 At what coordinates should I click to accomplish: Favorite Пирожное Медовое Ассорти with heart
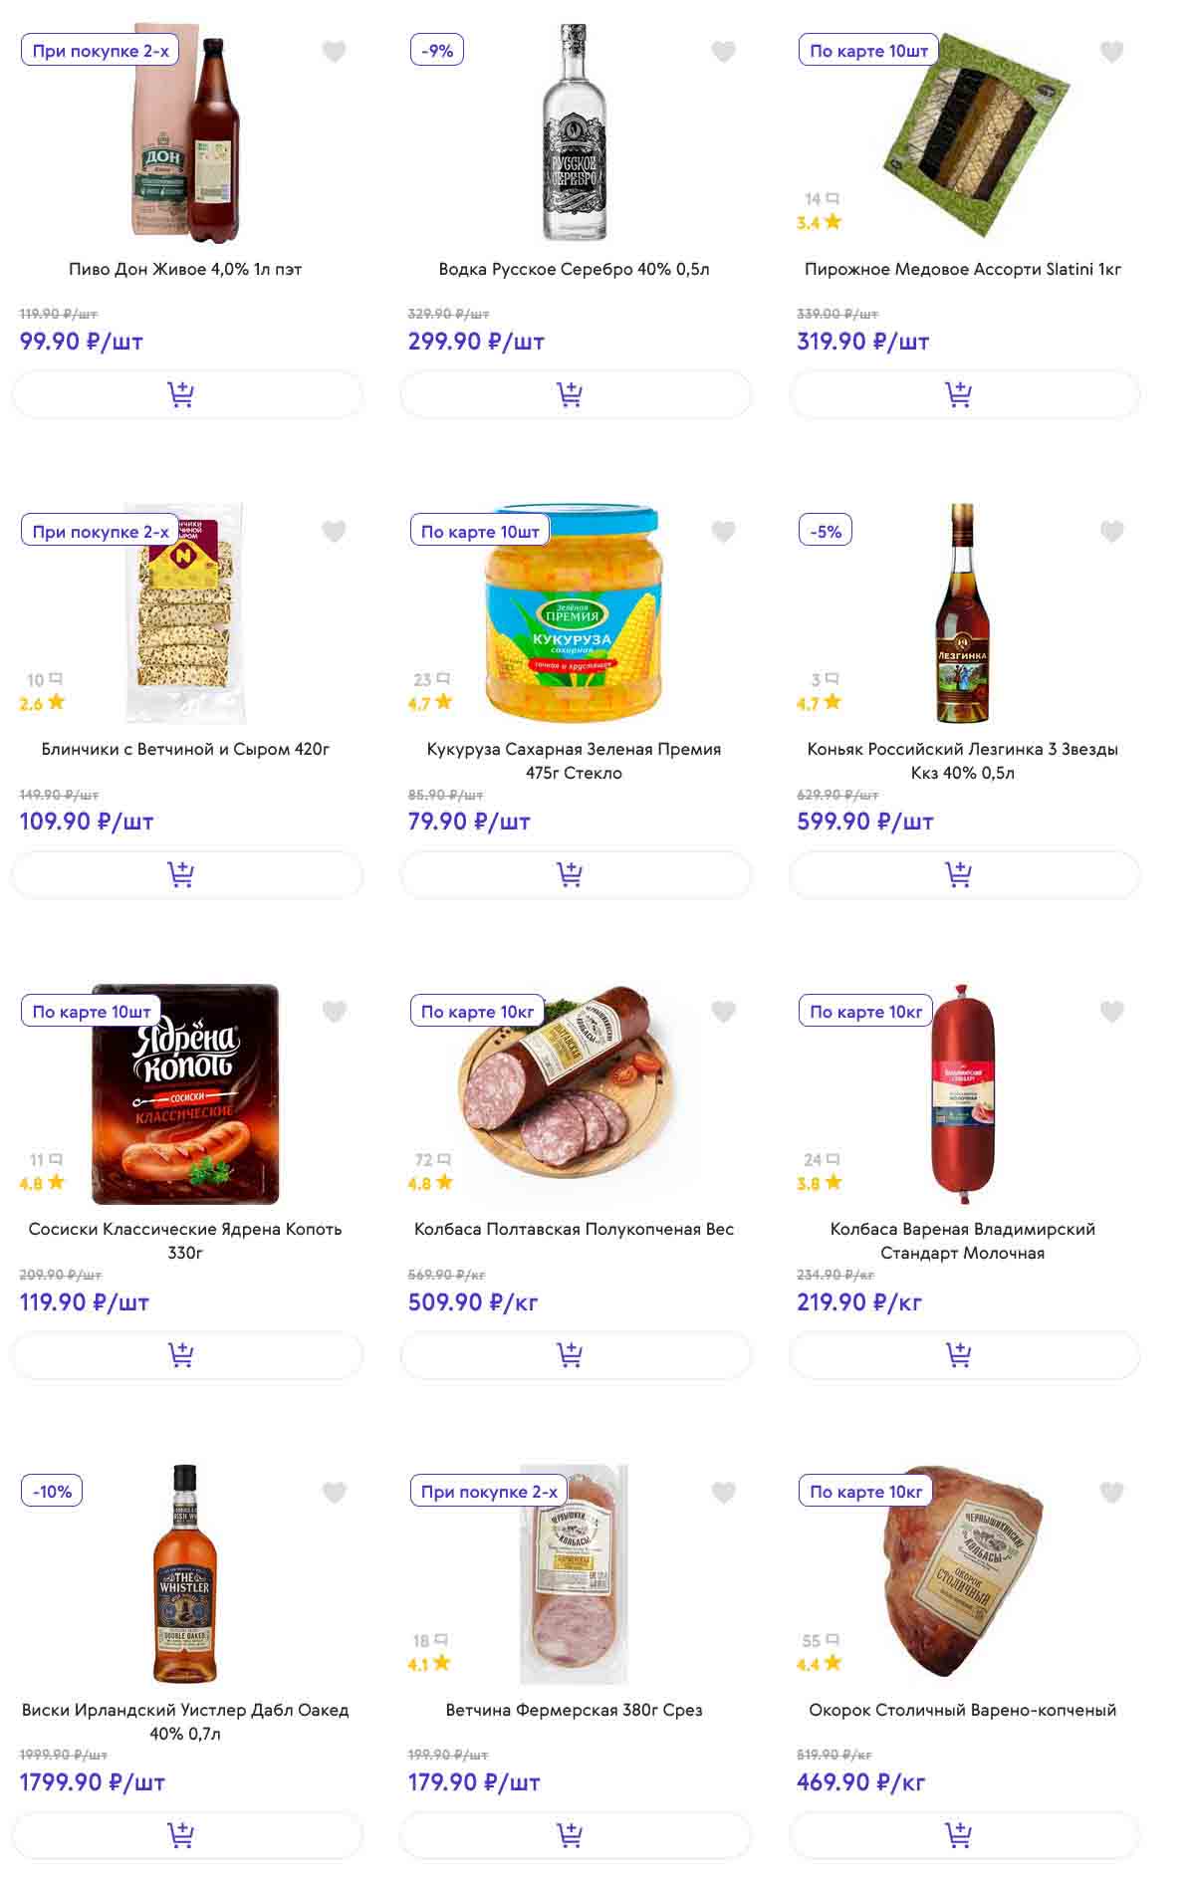click(x=1111, y=52)
